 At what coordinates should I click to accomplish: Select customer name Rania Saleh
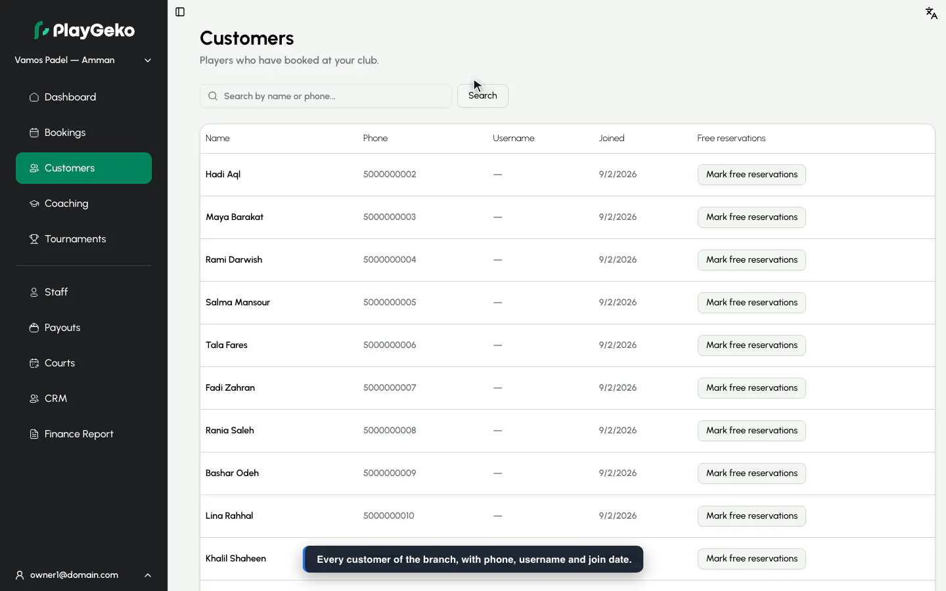click(x=230, y=431)
